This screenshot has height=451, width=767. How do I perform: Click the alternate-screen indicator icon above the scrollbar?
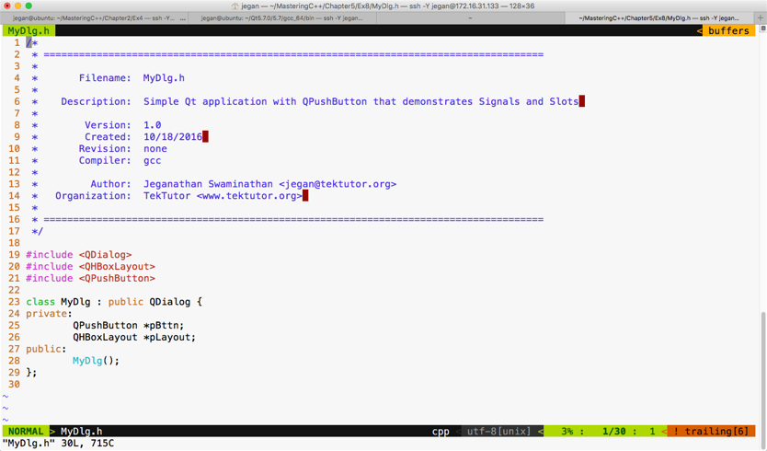tap(762, 29)
